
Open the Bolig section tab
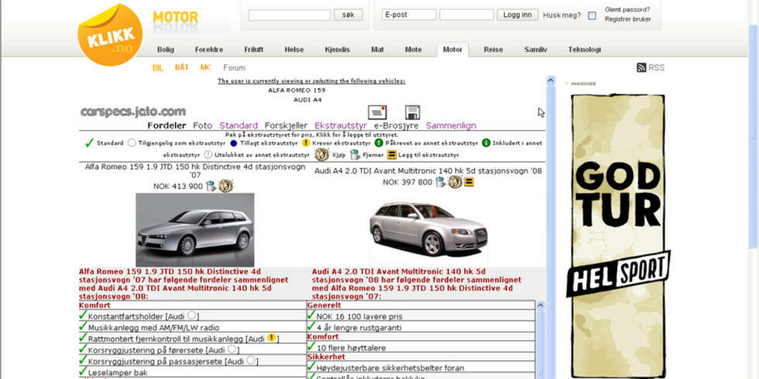(166, 50)
